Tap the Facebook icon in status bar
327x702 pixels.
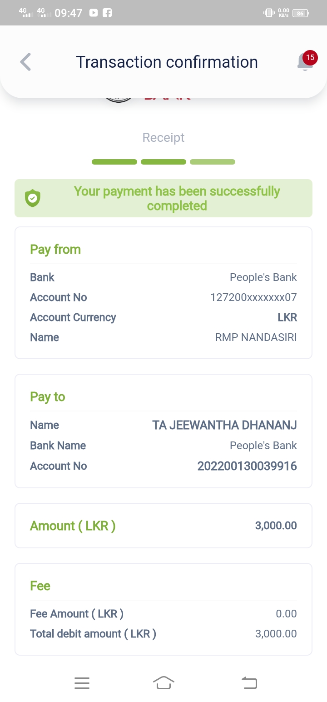coord(107,13)
